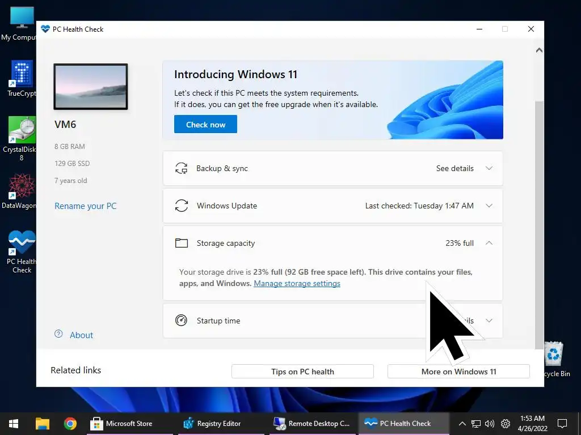The image size is (581, 435).
Task: Open the notification center icon
Action: coord(562,424)
